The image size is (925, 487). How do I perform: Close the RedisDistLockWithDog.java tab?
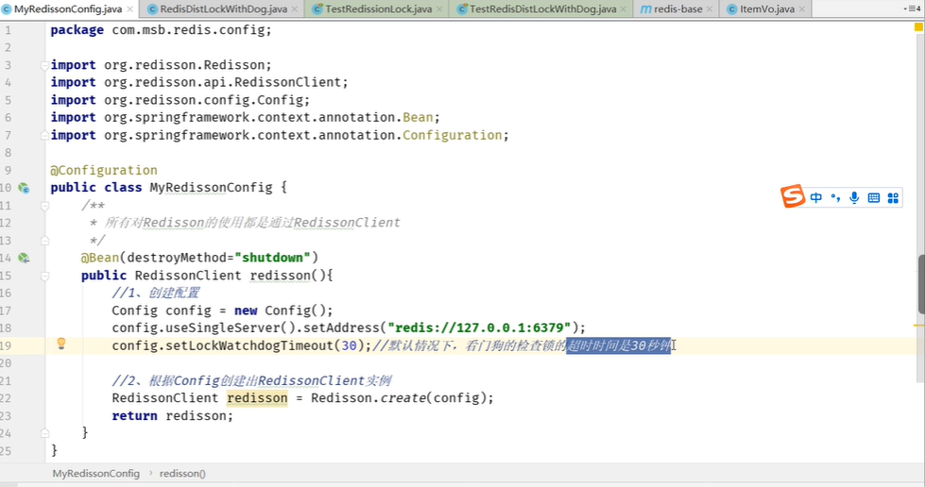click(295, 9)
